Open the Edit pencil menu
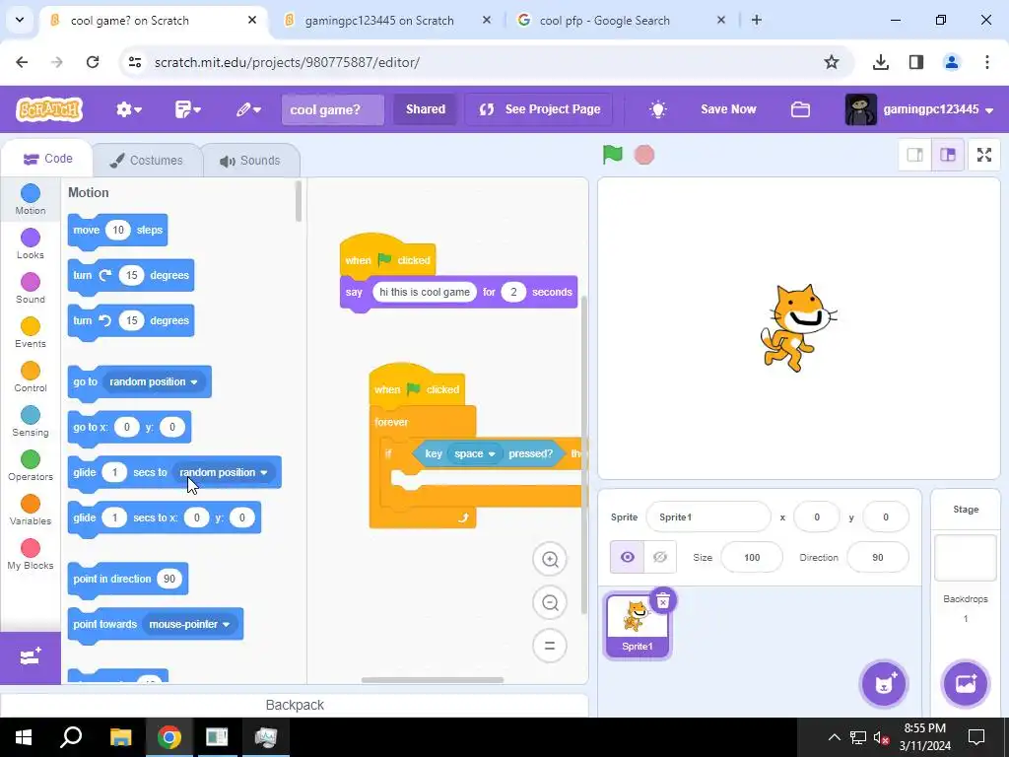This screenshot has width=1009, height=757. pyautogui.click(x=247, y=109)
